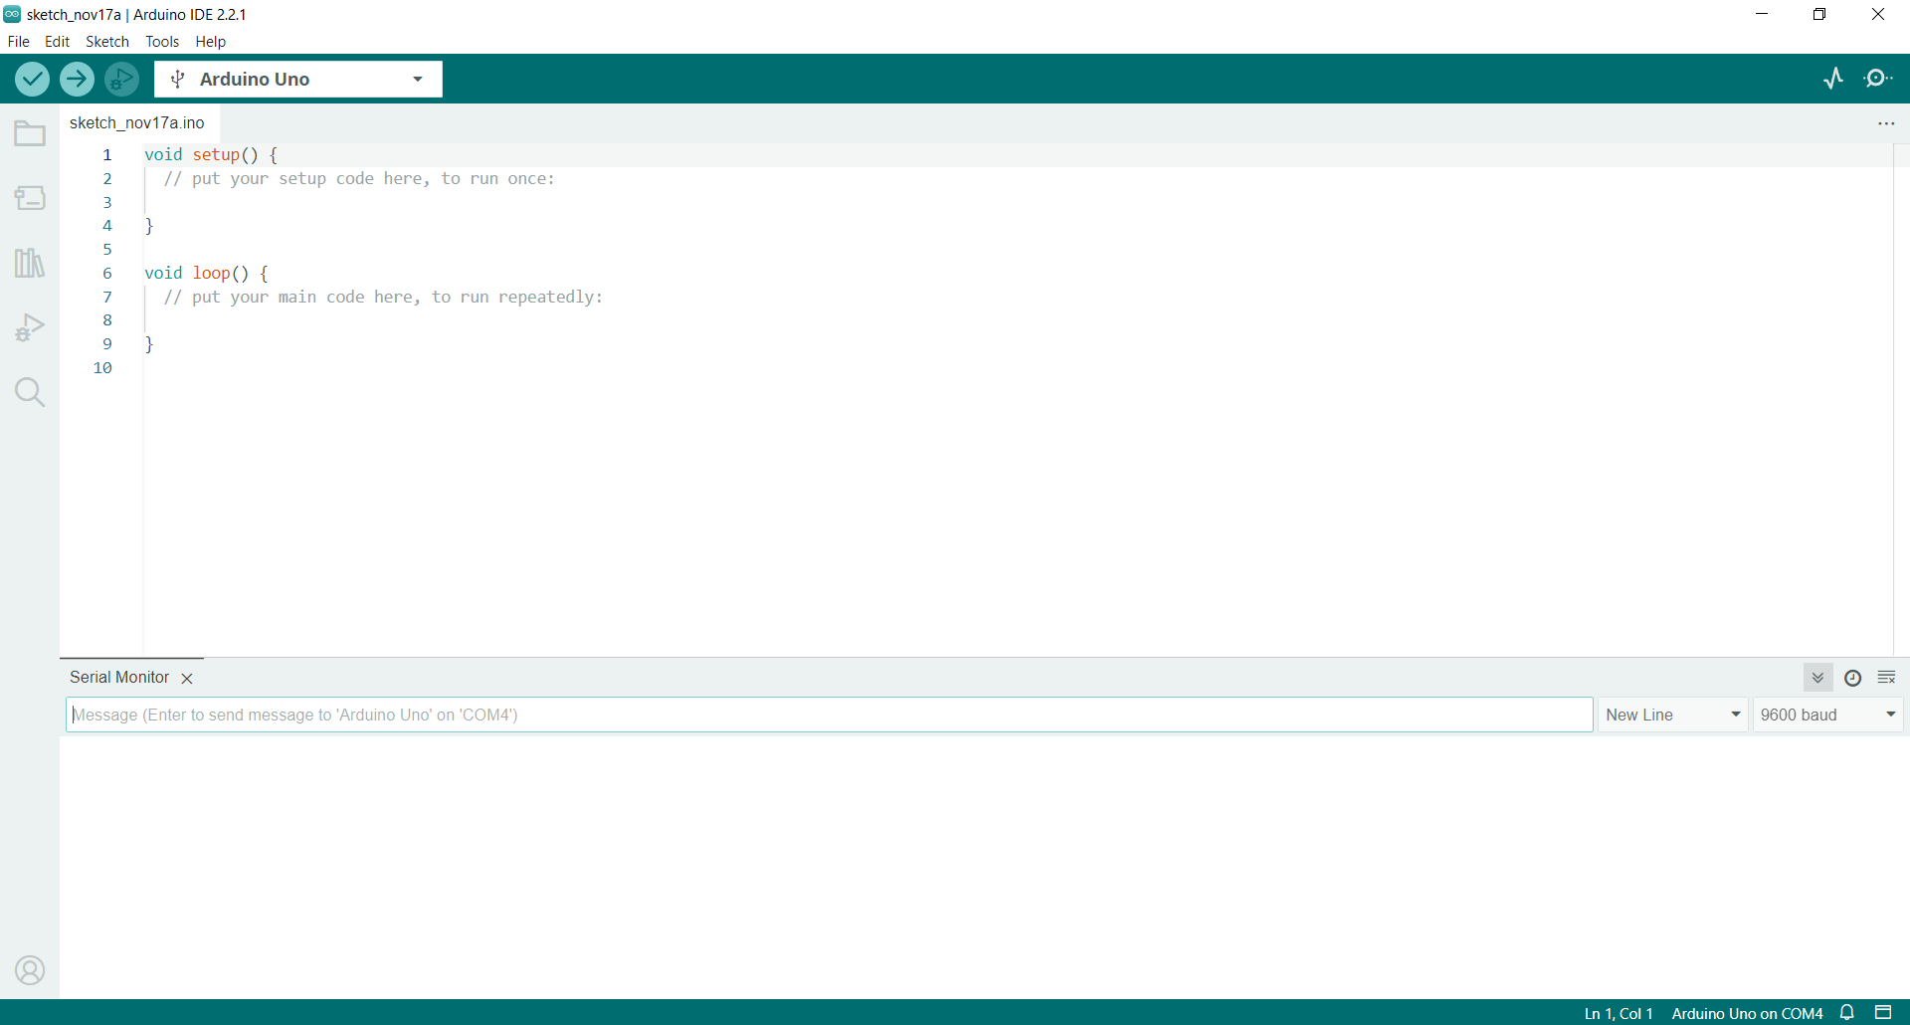
Task: Toggle the bottom panel from status bar
Action: click(1883, 1013)
